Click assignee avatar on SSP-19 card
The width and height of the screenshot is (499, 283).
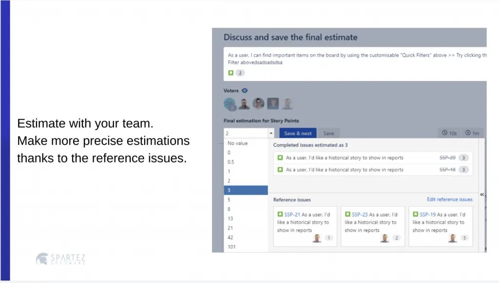pyautogui.click(x=452, y=238)
